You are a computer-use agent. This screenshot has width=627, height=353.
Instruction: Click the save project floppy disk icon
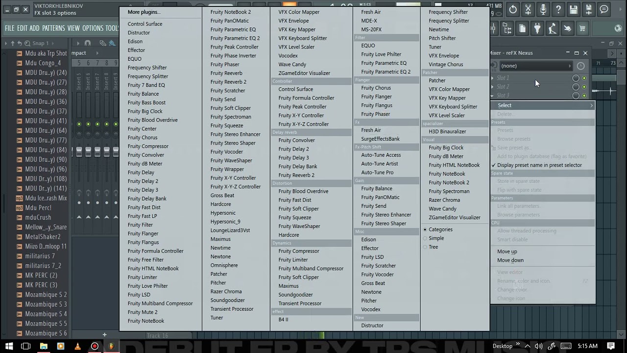click(574, 9)
